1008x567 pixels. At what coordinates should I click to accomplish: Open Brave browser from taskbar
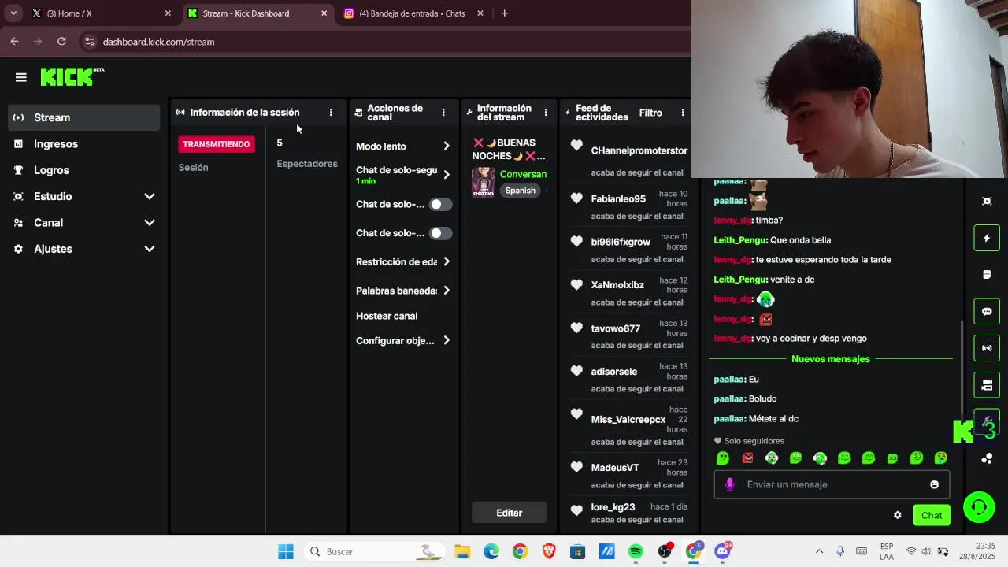(x=549, y=552)
